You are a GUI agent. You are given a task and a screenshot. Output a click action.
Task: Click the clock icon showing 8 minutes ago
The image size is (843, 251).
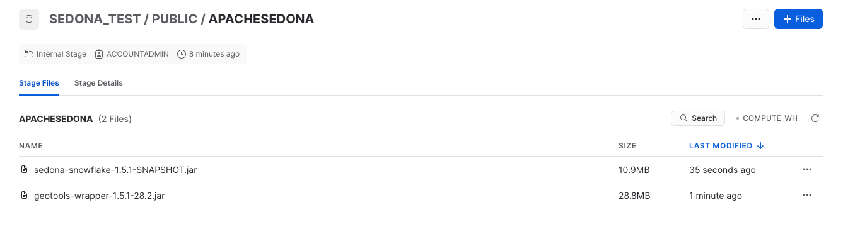[x=182, y=54]
